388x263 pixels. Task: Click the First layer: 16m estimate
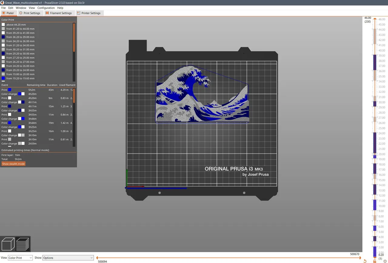(x=11, y=155)
